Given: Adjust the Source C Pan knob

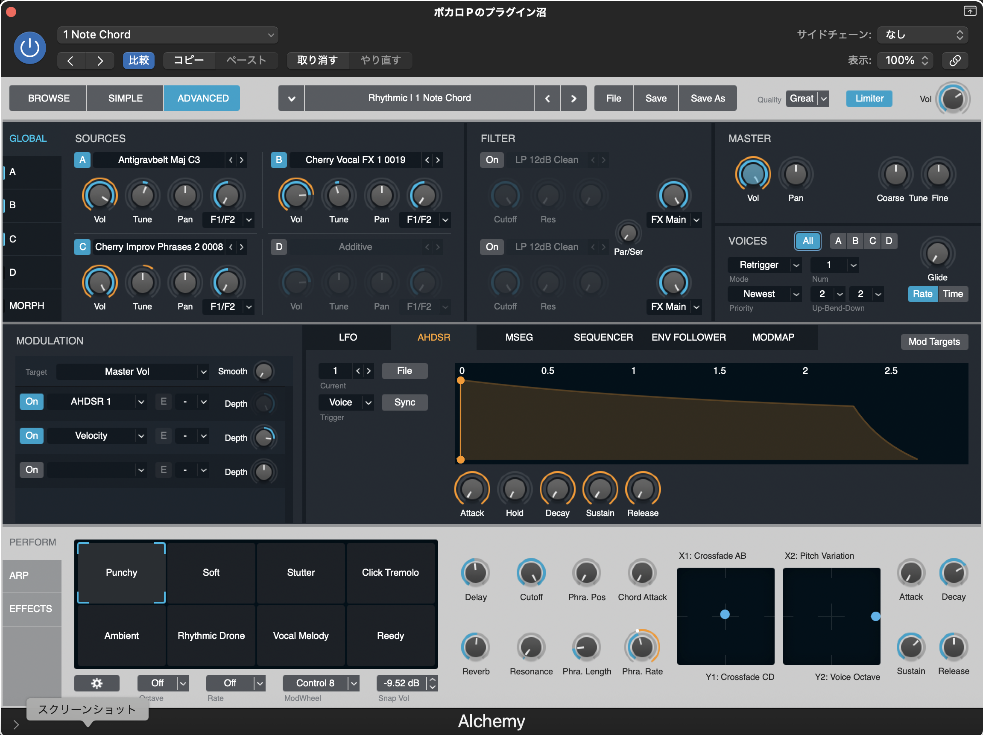Looking at the screenshot, I should click(185, 283).
